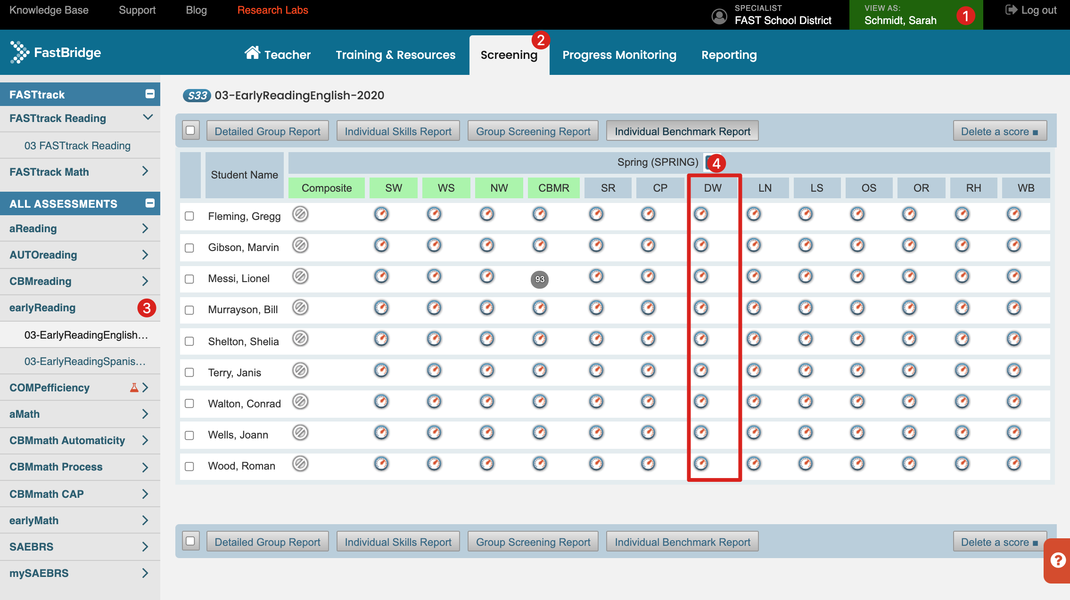Viewport: 1070px width, 600px height.
Task: Select 03 FASTtrack Reading in the sidebar
Action: (x=77, y=146)
